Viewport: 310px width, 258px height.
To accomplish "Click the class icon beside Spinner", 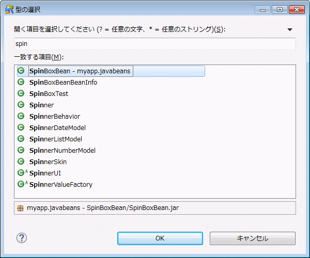I will click(21, 105).
